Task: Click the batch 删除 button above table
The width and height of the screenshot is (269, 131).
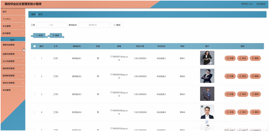Action: point(56,36)
